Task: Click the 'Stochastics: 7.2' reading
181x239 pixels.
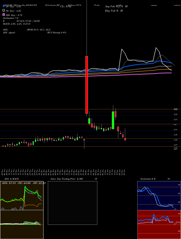Action: tap(10, 18)
